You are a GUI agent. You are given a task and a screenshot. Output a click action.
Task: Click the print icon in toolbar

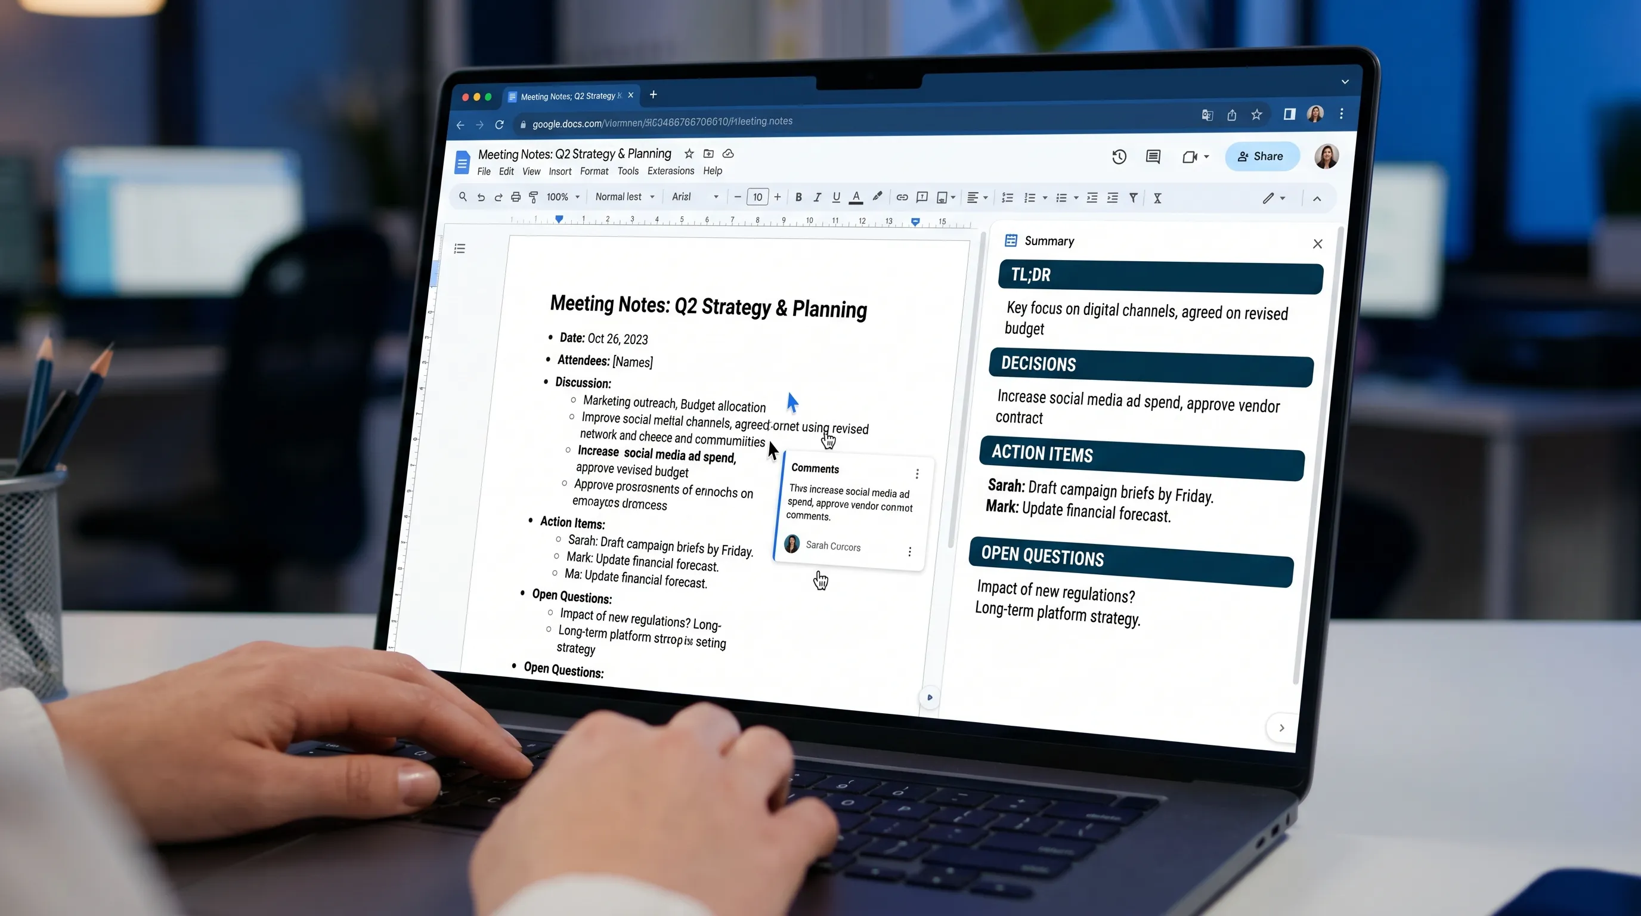pos(515,197)
